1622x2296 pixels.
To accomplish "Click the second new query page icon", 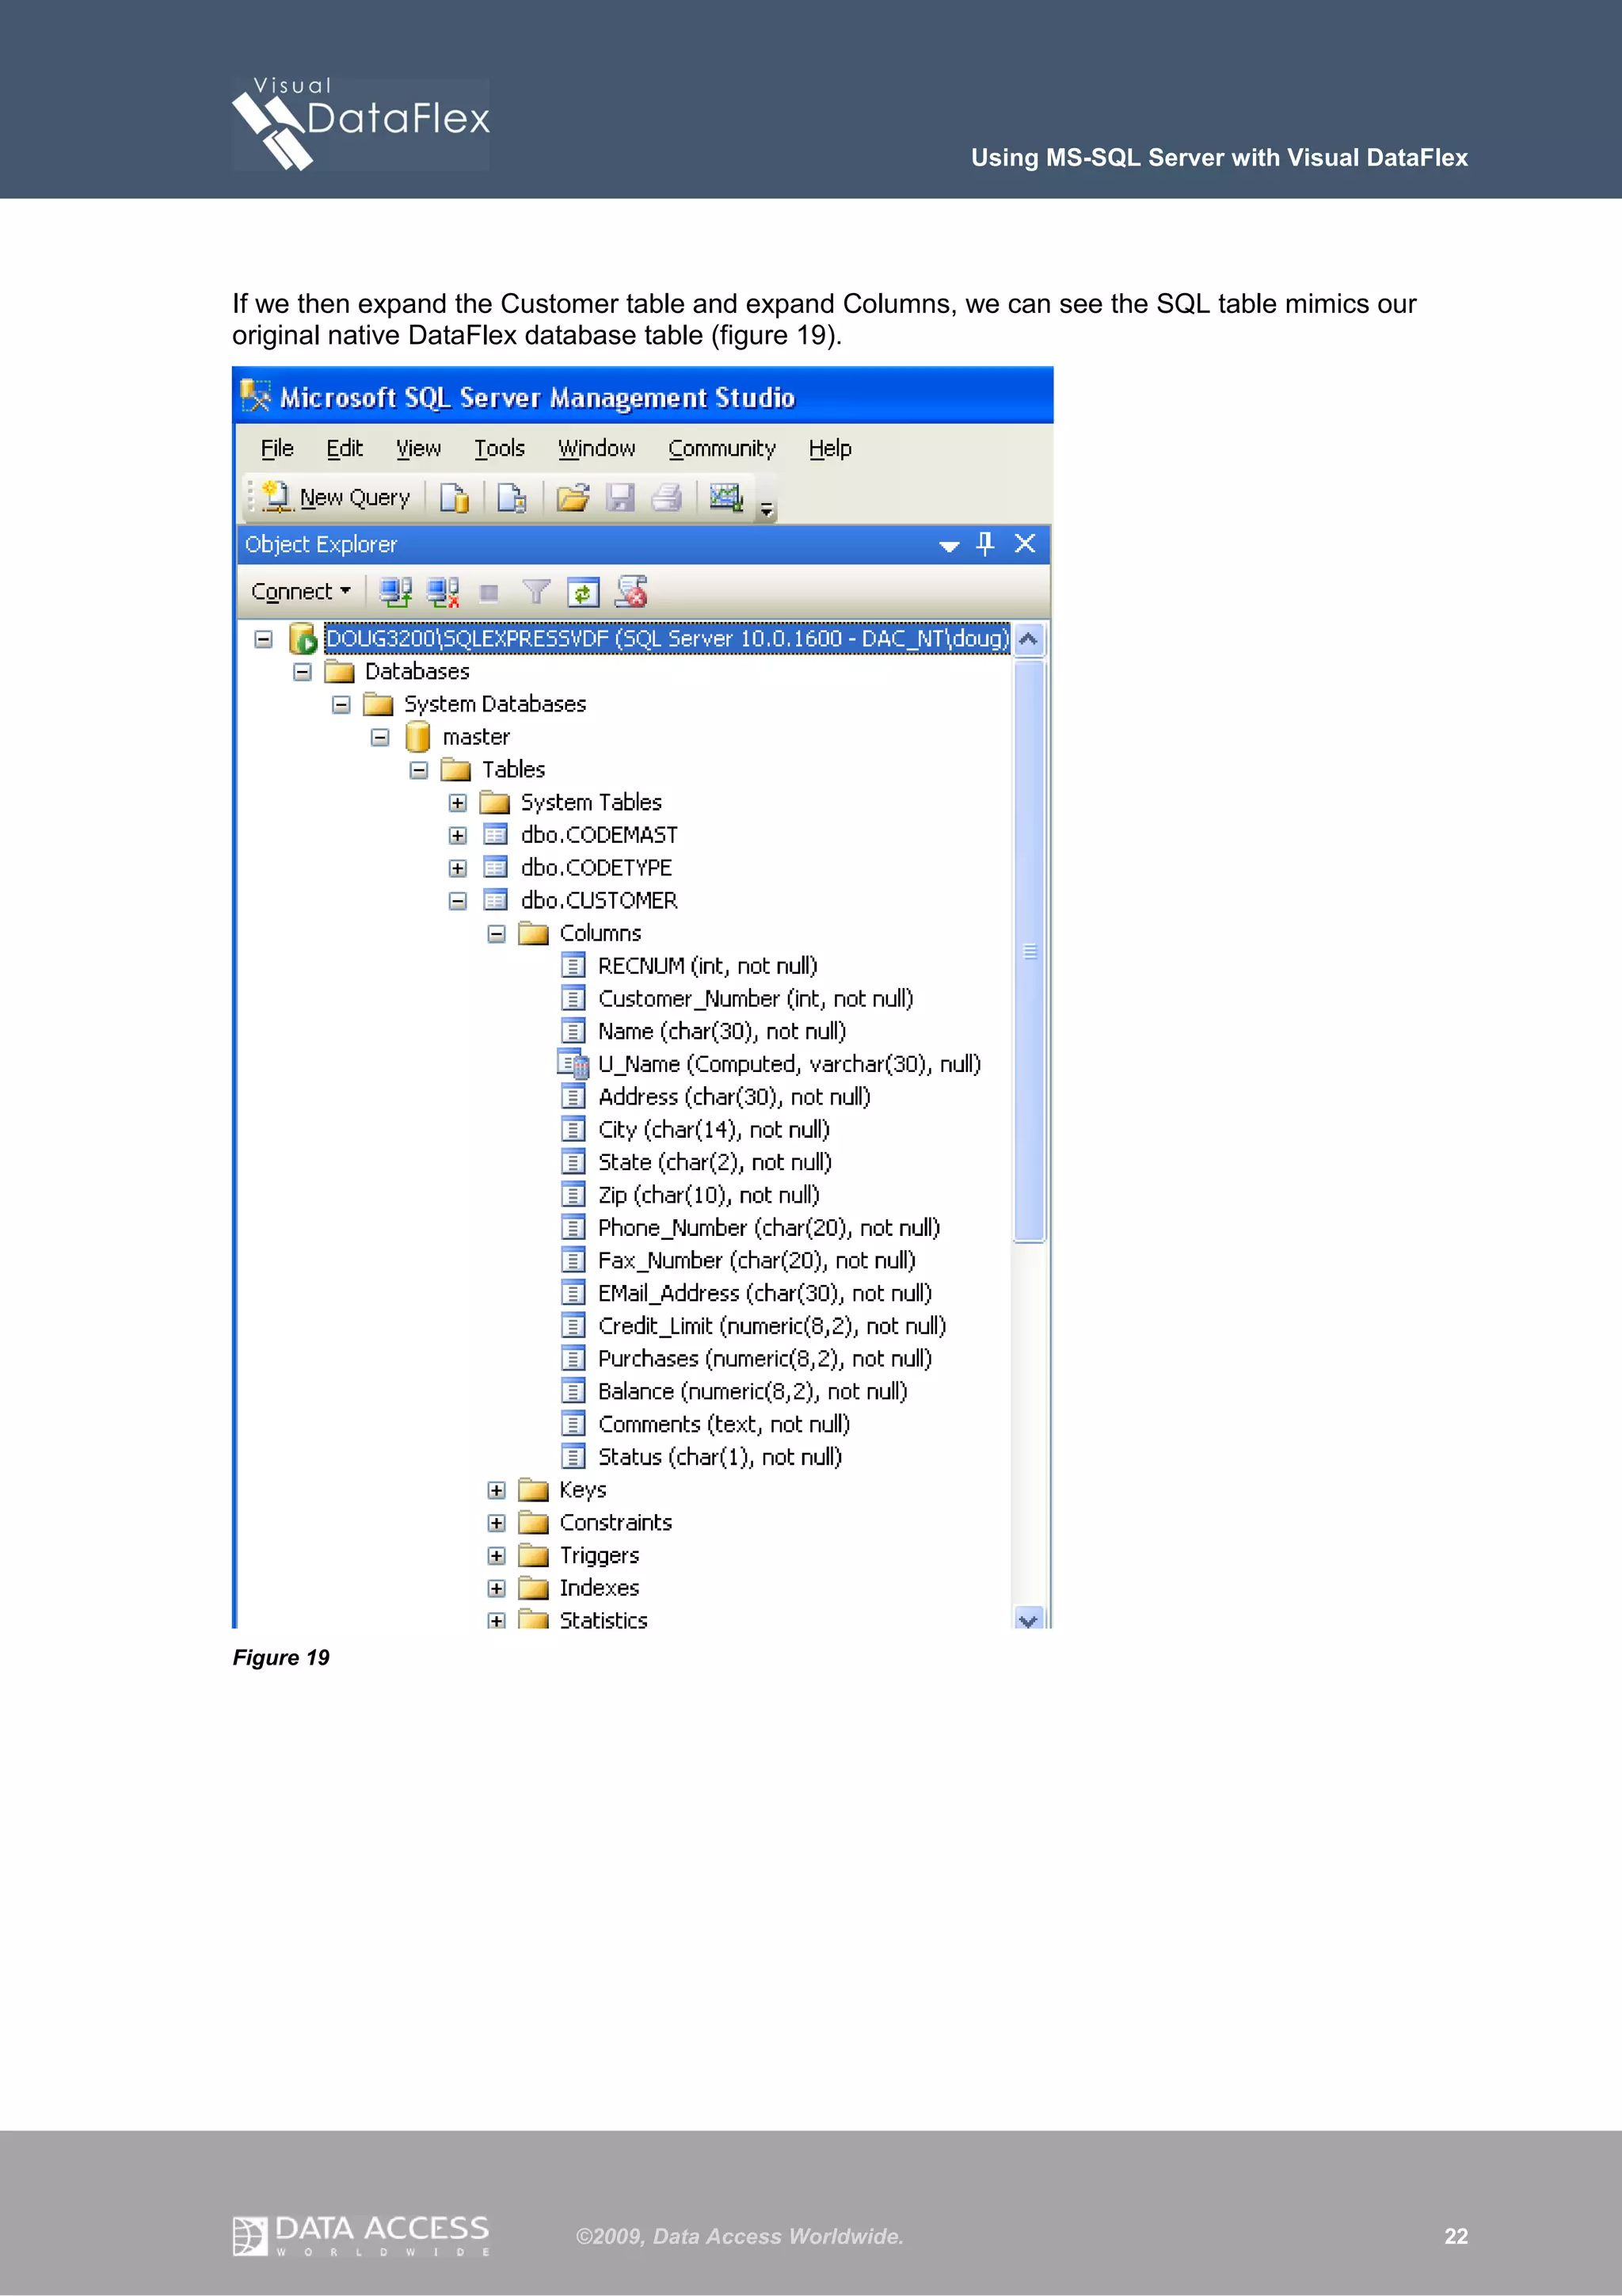I will pyautogui.click(x=512, y=497).
